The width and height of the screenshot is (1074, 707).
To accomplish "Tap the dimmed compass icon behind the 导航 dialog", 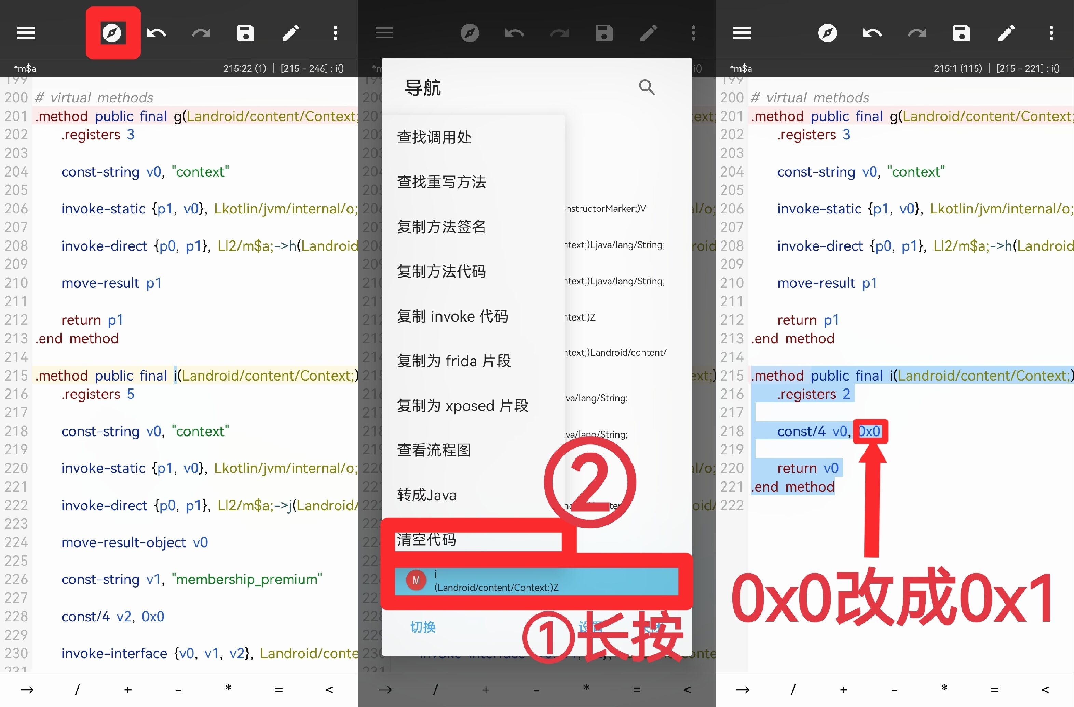I will coord(470,33).
